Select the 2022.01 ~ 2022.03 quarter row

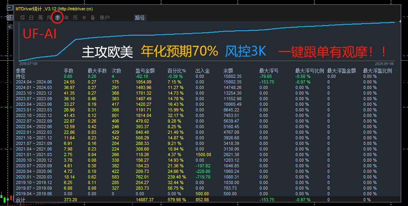click(207, 133)
